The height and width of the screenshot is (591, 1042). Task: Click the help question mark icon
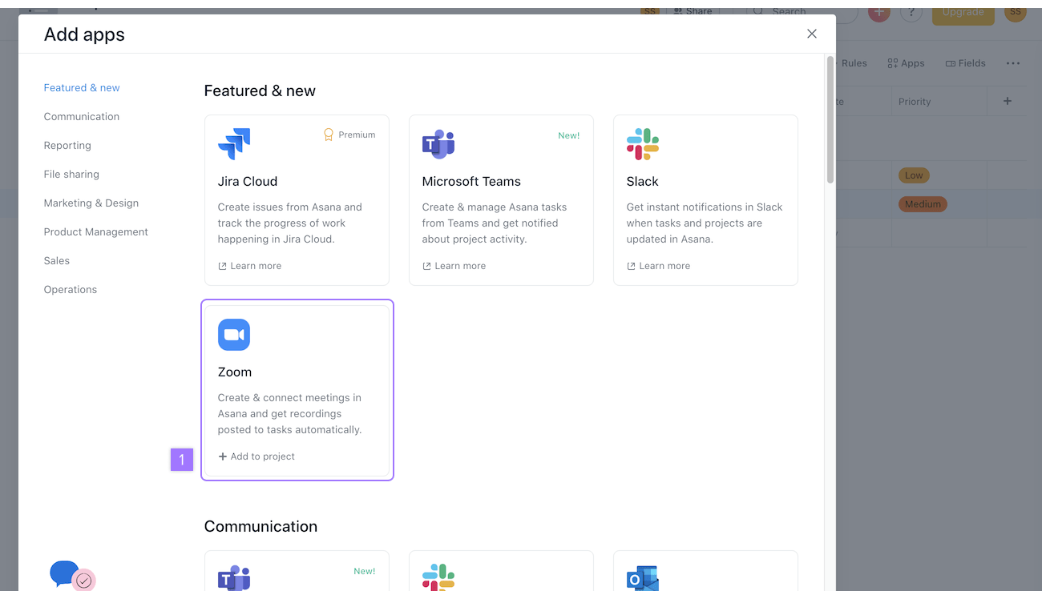pyautogui.click(x=911, y=13)
